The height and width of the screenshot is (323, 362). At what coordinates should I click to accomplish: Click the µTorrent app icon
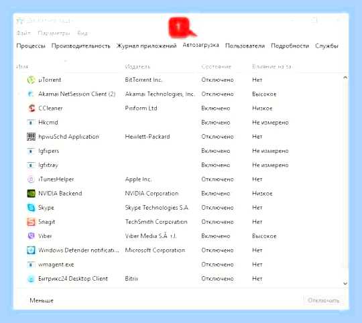(31, 80)
